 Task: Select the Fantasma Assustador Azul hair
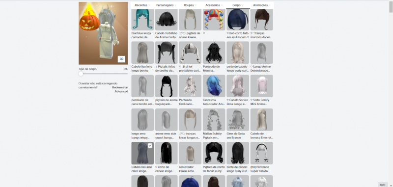click(x=214, y=86)
